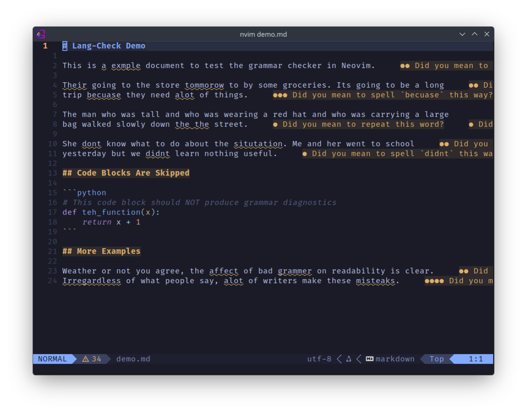The height and width of the screenshot is (414, 527).
Task: Click the double-dot diagnostic marker on line 2
Action: [404, 66]
